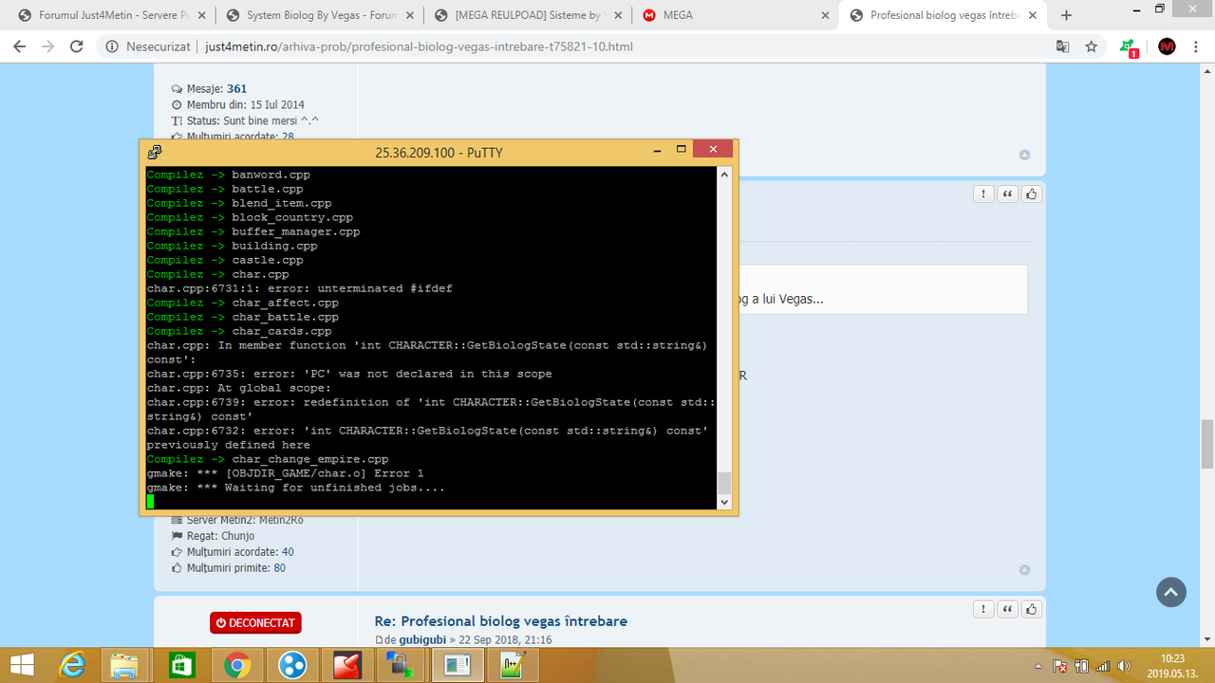Image resolution: width=1215 pixels, height=683 pixels.
Task: Show hidden system tray icons
Action: coord(1040,666)
